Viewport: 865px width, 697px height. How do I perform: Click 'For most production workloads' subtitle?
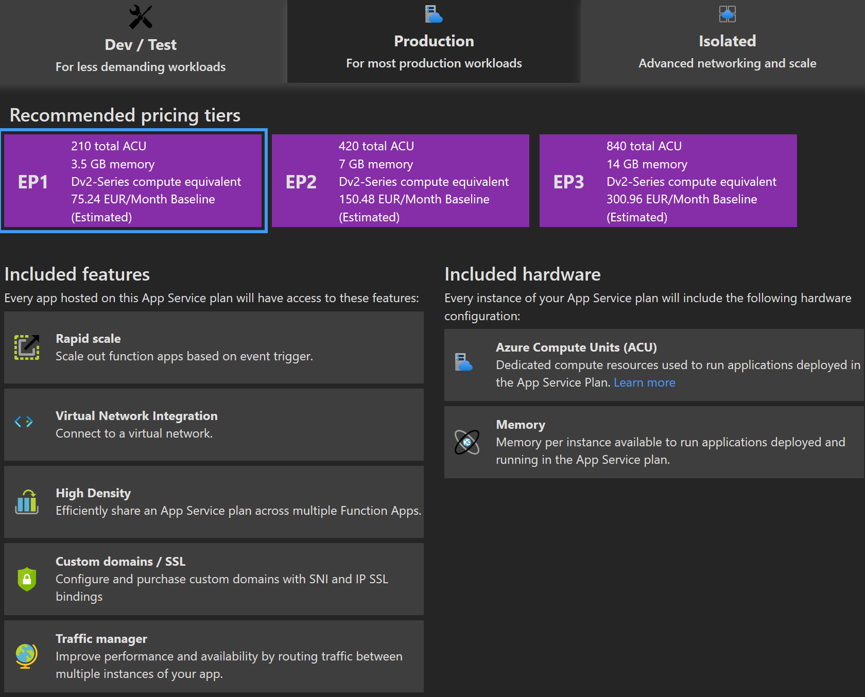pos(434,63)
